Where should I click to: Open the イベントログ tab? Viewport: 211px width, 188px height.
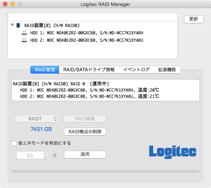click(x=136, y=70)
